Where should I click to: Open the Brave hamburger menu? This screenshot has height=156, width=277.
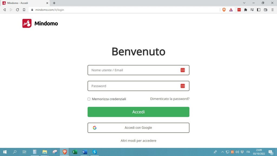coord(272,9)
